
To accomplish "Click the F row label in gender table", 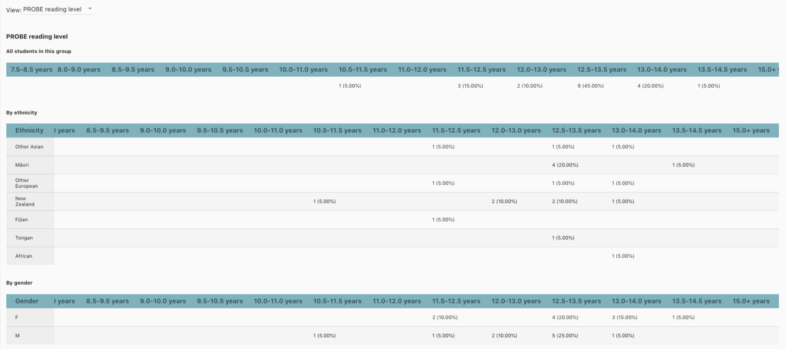I will click(17, 317).
